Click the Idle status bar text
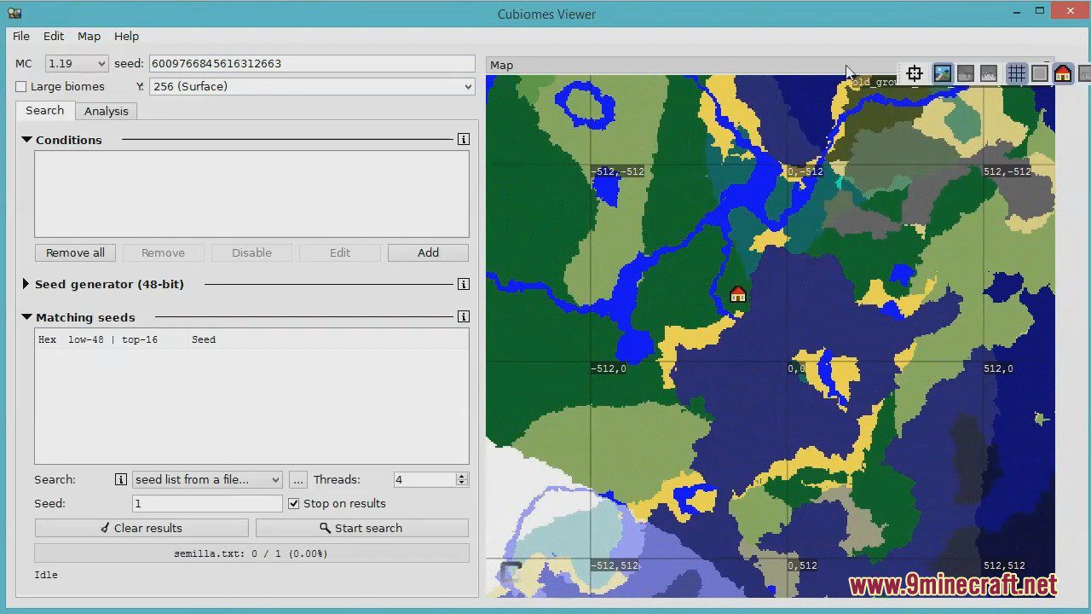This screenshot has height=614, width=1091. pyautogui.click(x=46, y=575)
